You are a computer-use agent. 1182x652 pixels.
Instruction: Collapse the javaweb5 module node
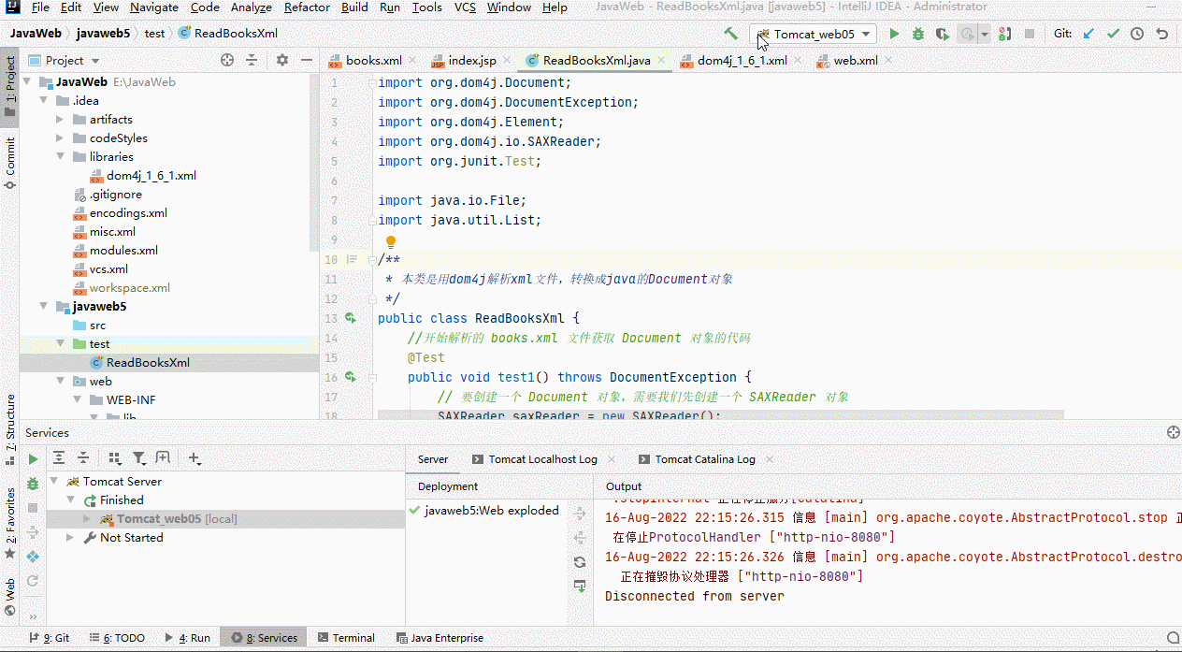tap(43, 307)
